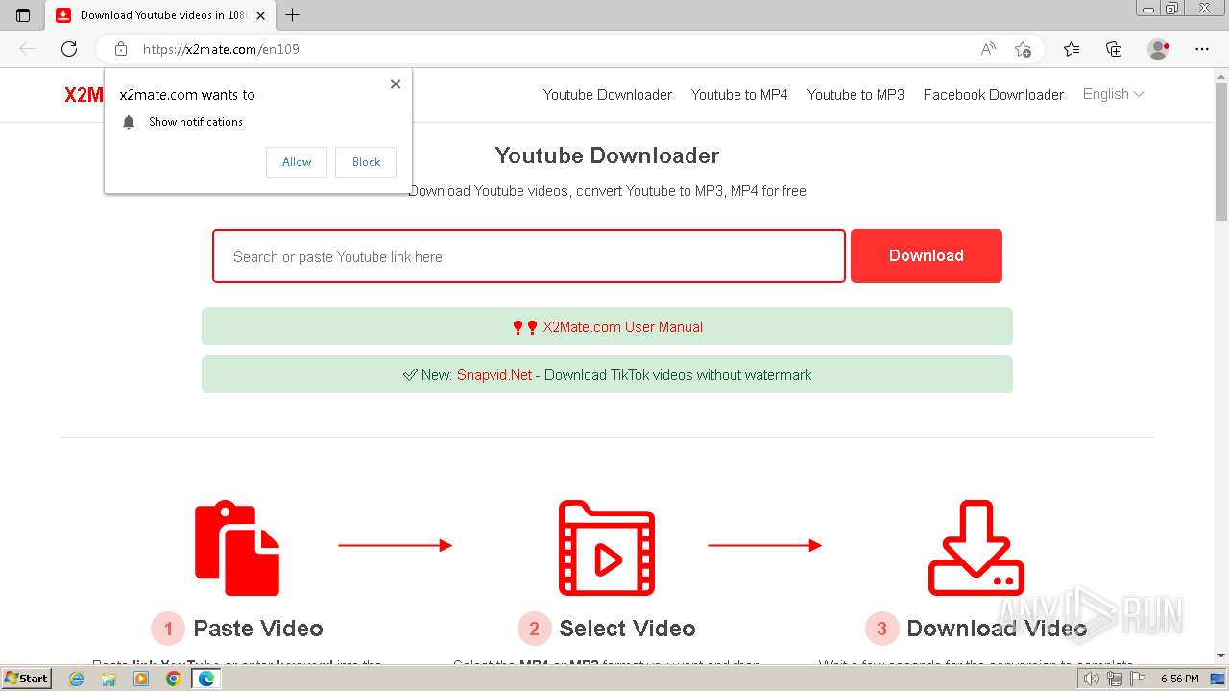Open the Read aloud icon
The height and width of the screenshot is (691, 1229).
tap(988, 49)
